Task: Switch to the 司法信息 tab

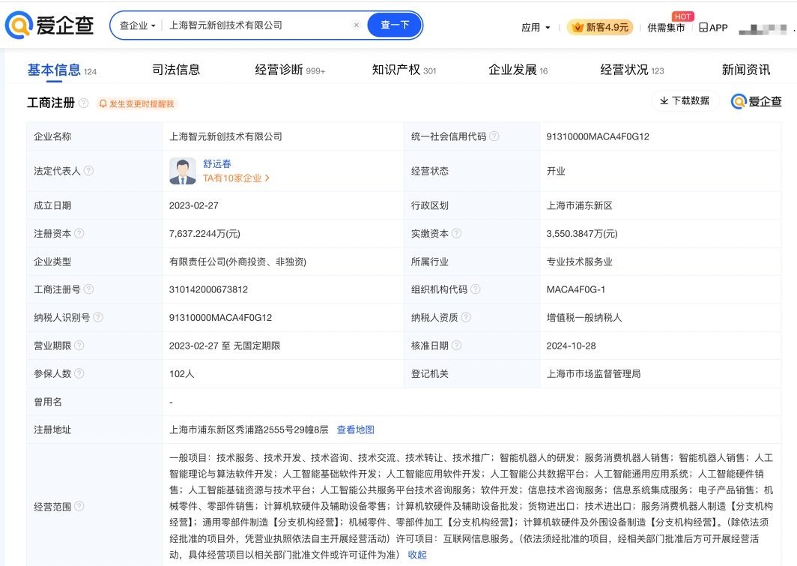Action: coord(176,70)
